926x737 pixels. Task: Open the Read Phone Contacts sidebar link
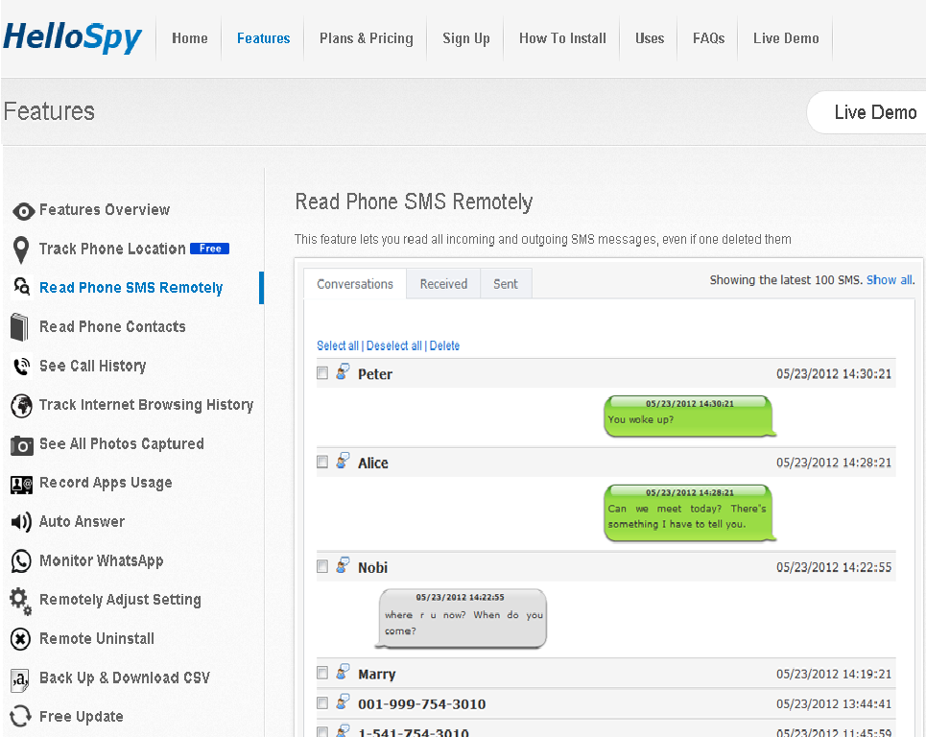point(112,326)
